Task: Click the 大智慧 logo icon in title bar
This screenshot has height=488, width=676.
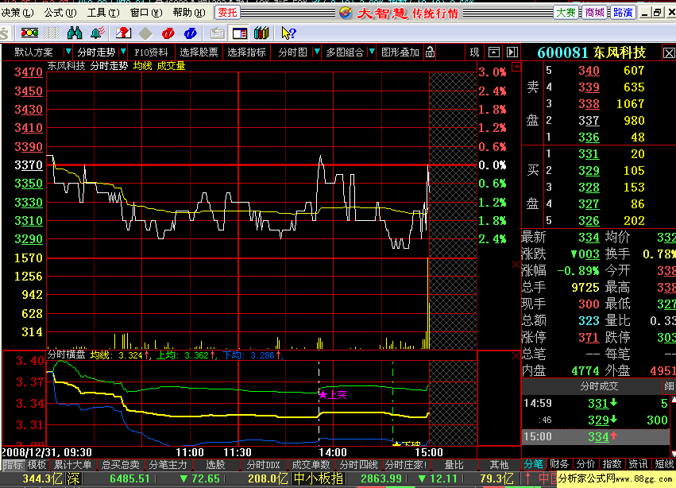Action: click(346, 13)
